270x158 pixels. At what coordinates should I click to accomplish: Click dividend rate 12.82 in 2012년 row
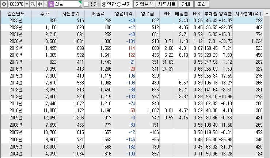[x=182, y=96]
